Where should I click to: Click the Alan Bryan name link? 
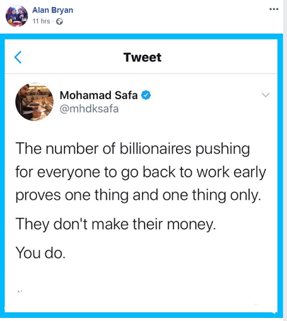(x=52, y=10)
